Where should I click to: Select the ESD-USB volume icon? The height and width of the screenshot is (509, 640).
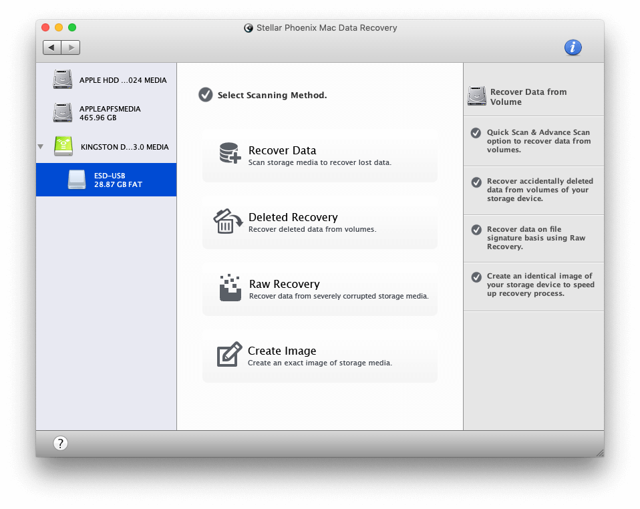click(77, 180)
